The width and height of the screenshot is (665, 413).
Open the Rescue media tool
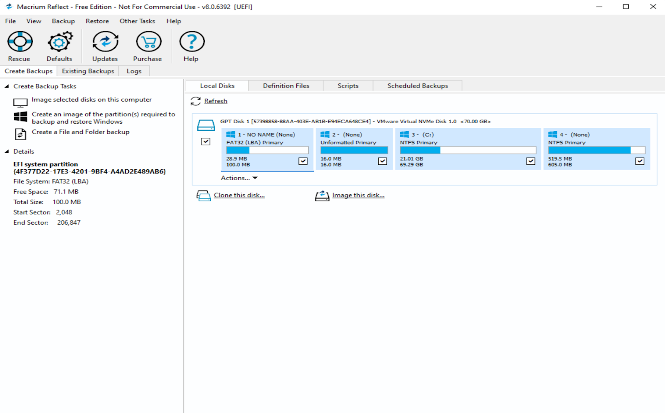click(20, 42)
